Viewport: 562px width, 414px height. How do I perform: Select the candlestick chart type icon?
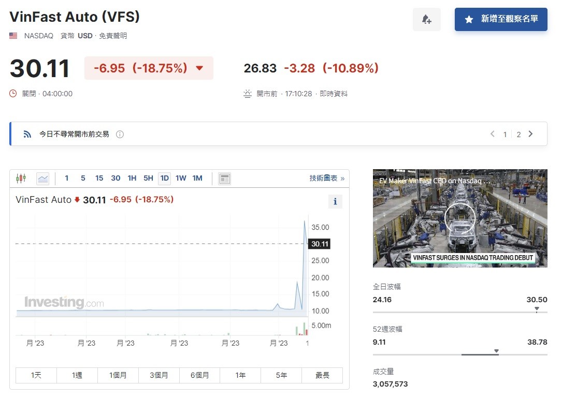pos(21,179)
